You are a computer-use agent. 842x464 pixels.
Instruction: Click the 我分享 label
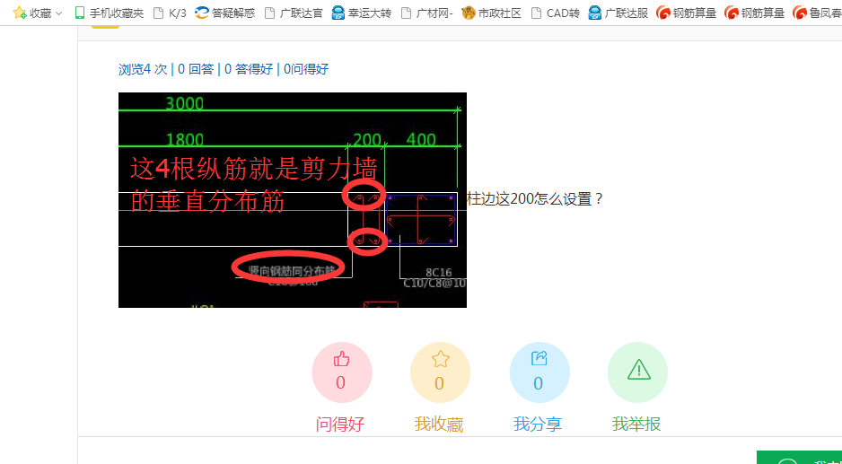[538, 425]
